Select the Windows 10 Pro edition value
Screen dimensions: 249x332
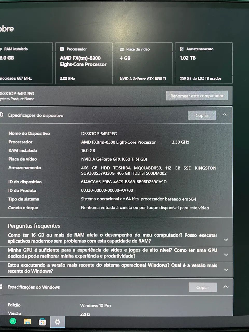(95, 306)
